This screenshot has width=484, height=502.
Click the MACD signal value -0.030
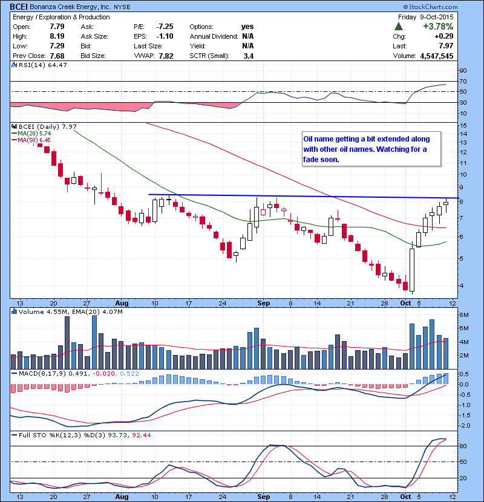click(103, 373)
